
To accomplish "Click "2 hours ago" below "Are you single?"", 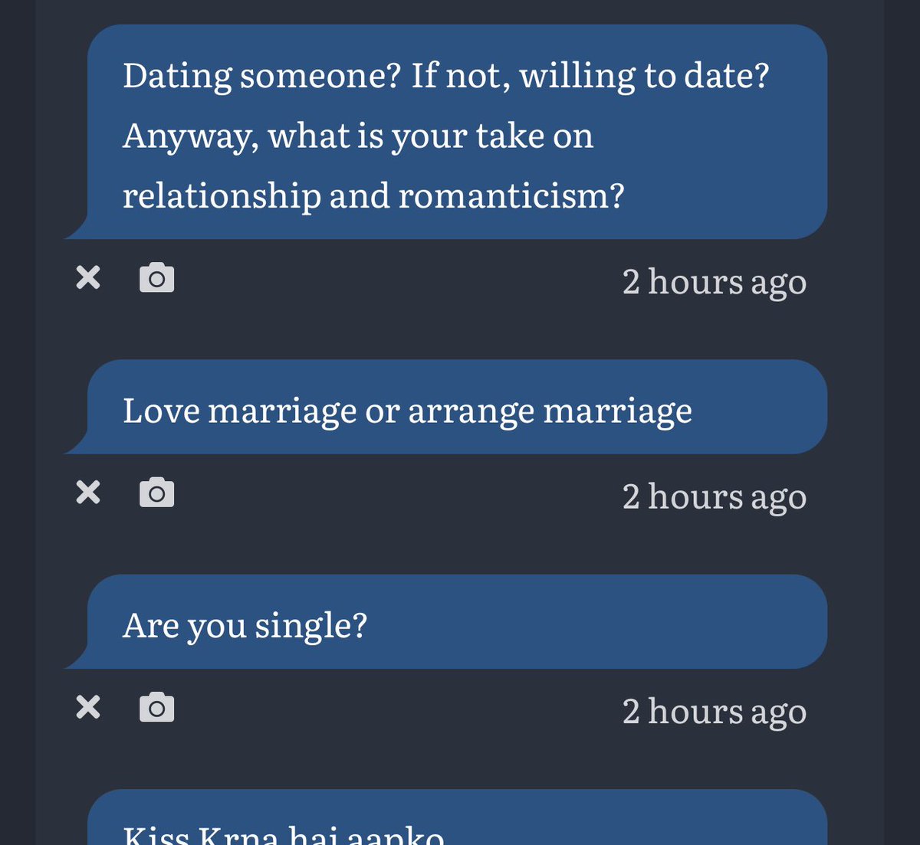I will coord(715,712).
